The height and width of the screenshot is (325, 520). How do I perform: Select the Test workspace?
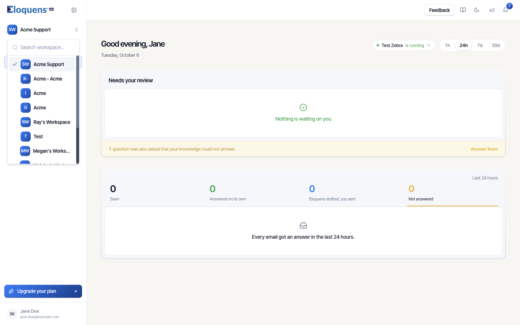(42, 136)
